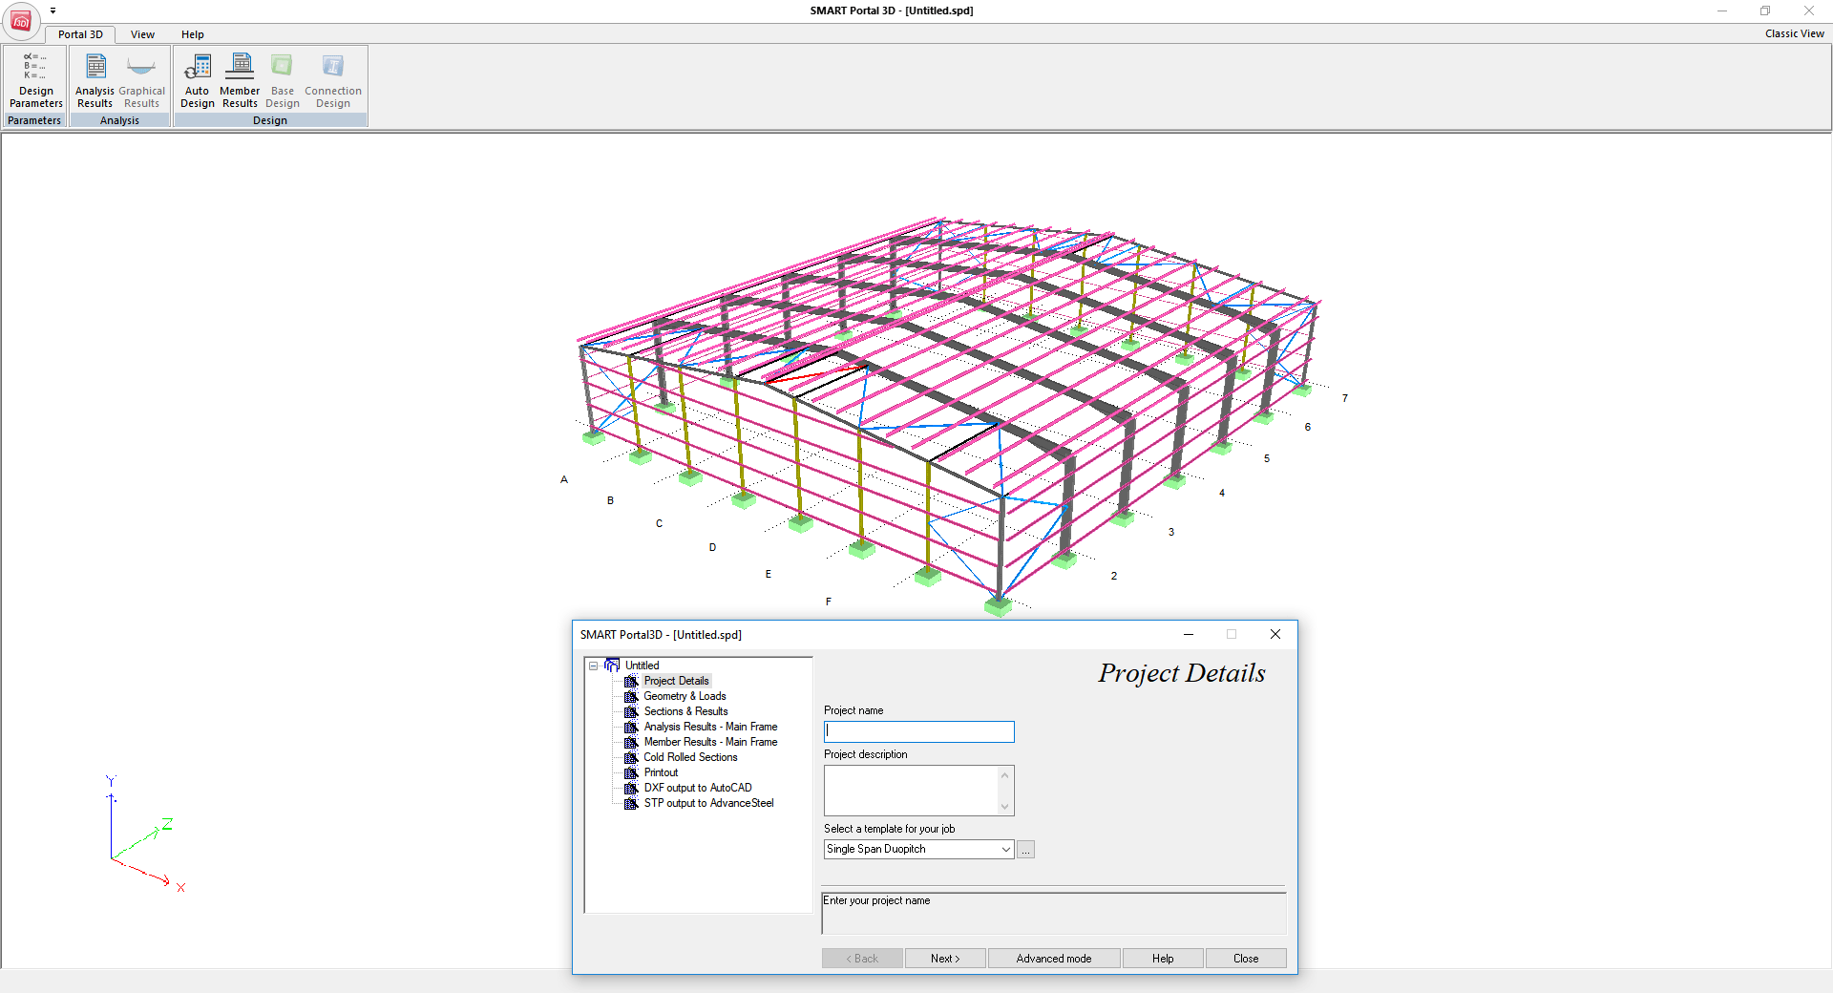Click the template browse ellipsis button
Viewport: 1833px width, 993px height.
point(1025,850)
